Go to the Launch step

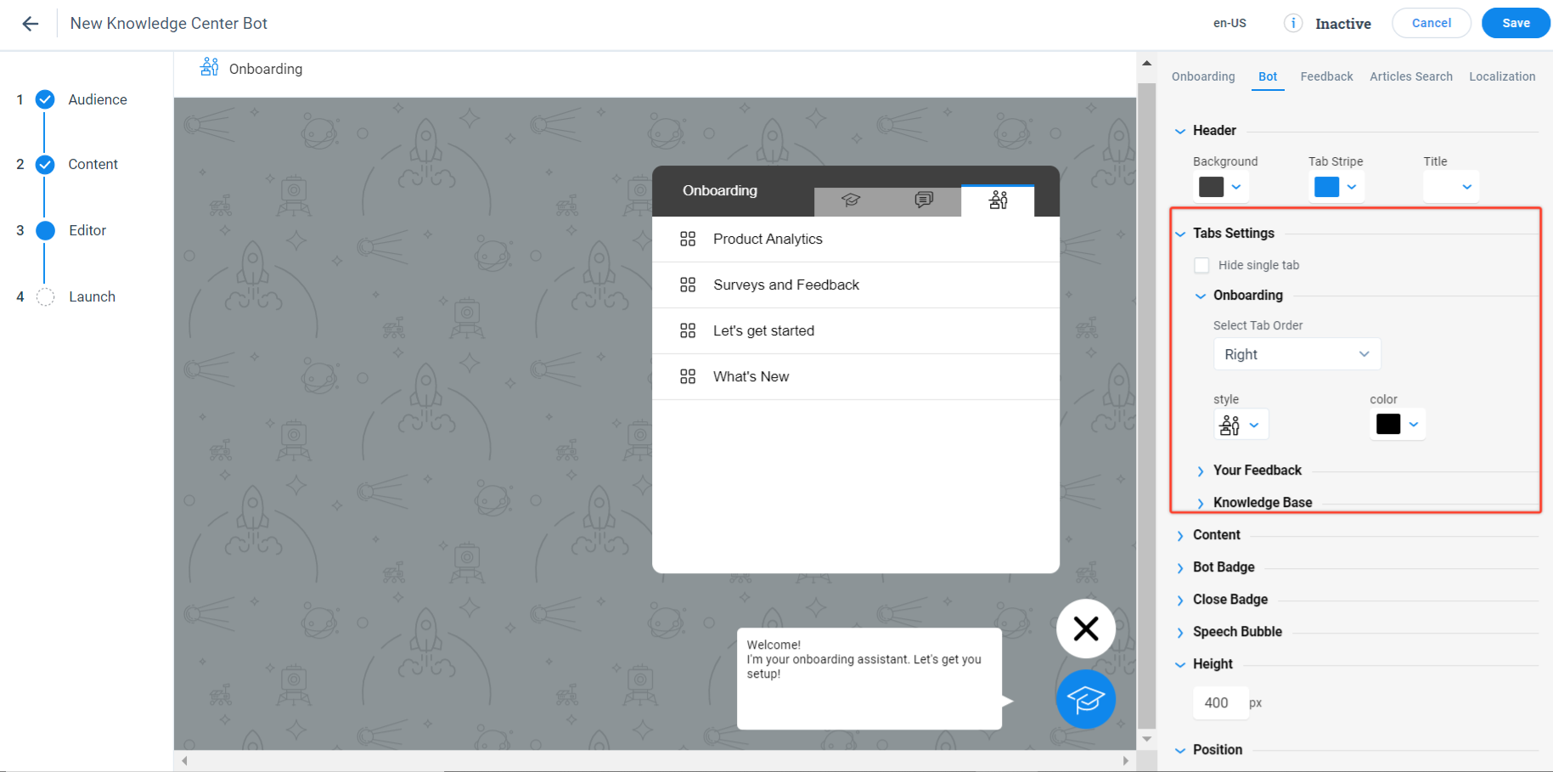click(x=92, y=296)
